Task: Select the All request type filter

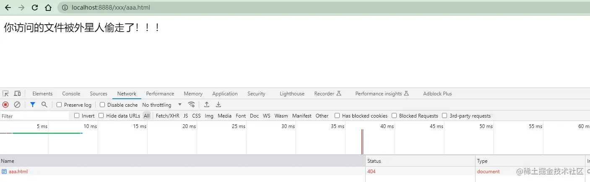Action: pyautogui.click(x=146, y=116)
